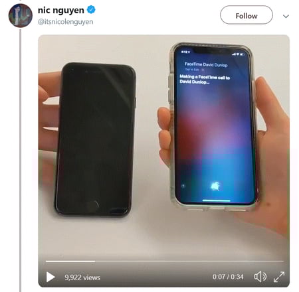299x292 pixels.
Task: Play the embedded video
Action: pos(50,277)
